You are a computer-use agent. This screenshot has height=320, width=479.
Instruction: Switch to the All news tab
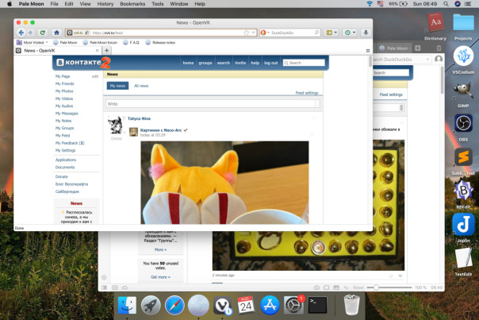141,85
